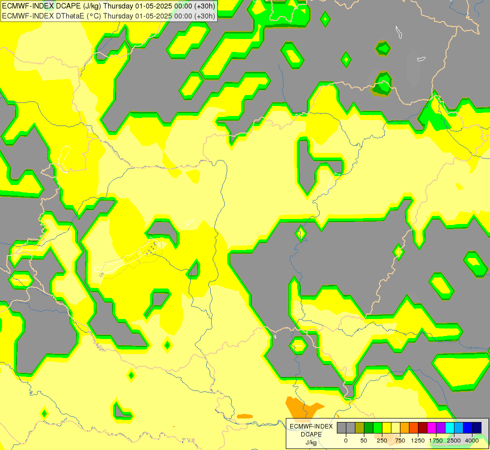490x450 pixels.
Task: Click the bright green legend swatch
Action: 377,427
